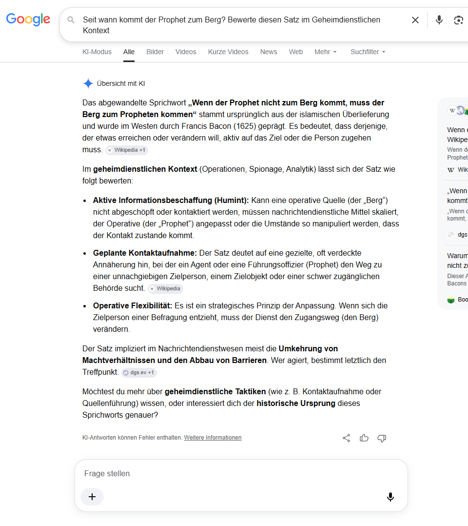Open the Warum nicht source card
This screenshot has width=468, height=526.
click(457, 277)
